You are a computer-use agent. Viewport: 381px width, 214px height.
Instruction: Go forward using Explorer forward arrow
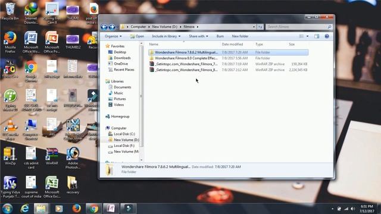(x=112, y=27)
